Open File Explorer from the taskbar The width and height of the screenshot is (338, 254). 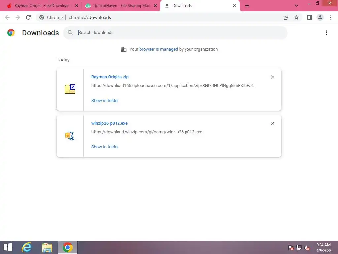click(x=47, y=247)
